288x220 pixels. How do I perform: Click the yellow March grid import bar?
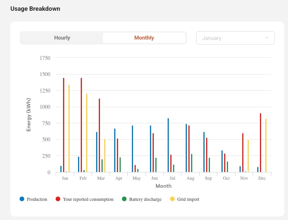point(105,155)
